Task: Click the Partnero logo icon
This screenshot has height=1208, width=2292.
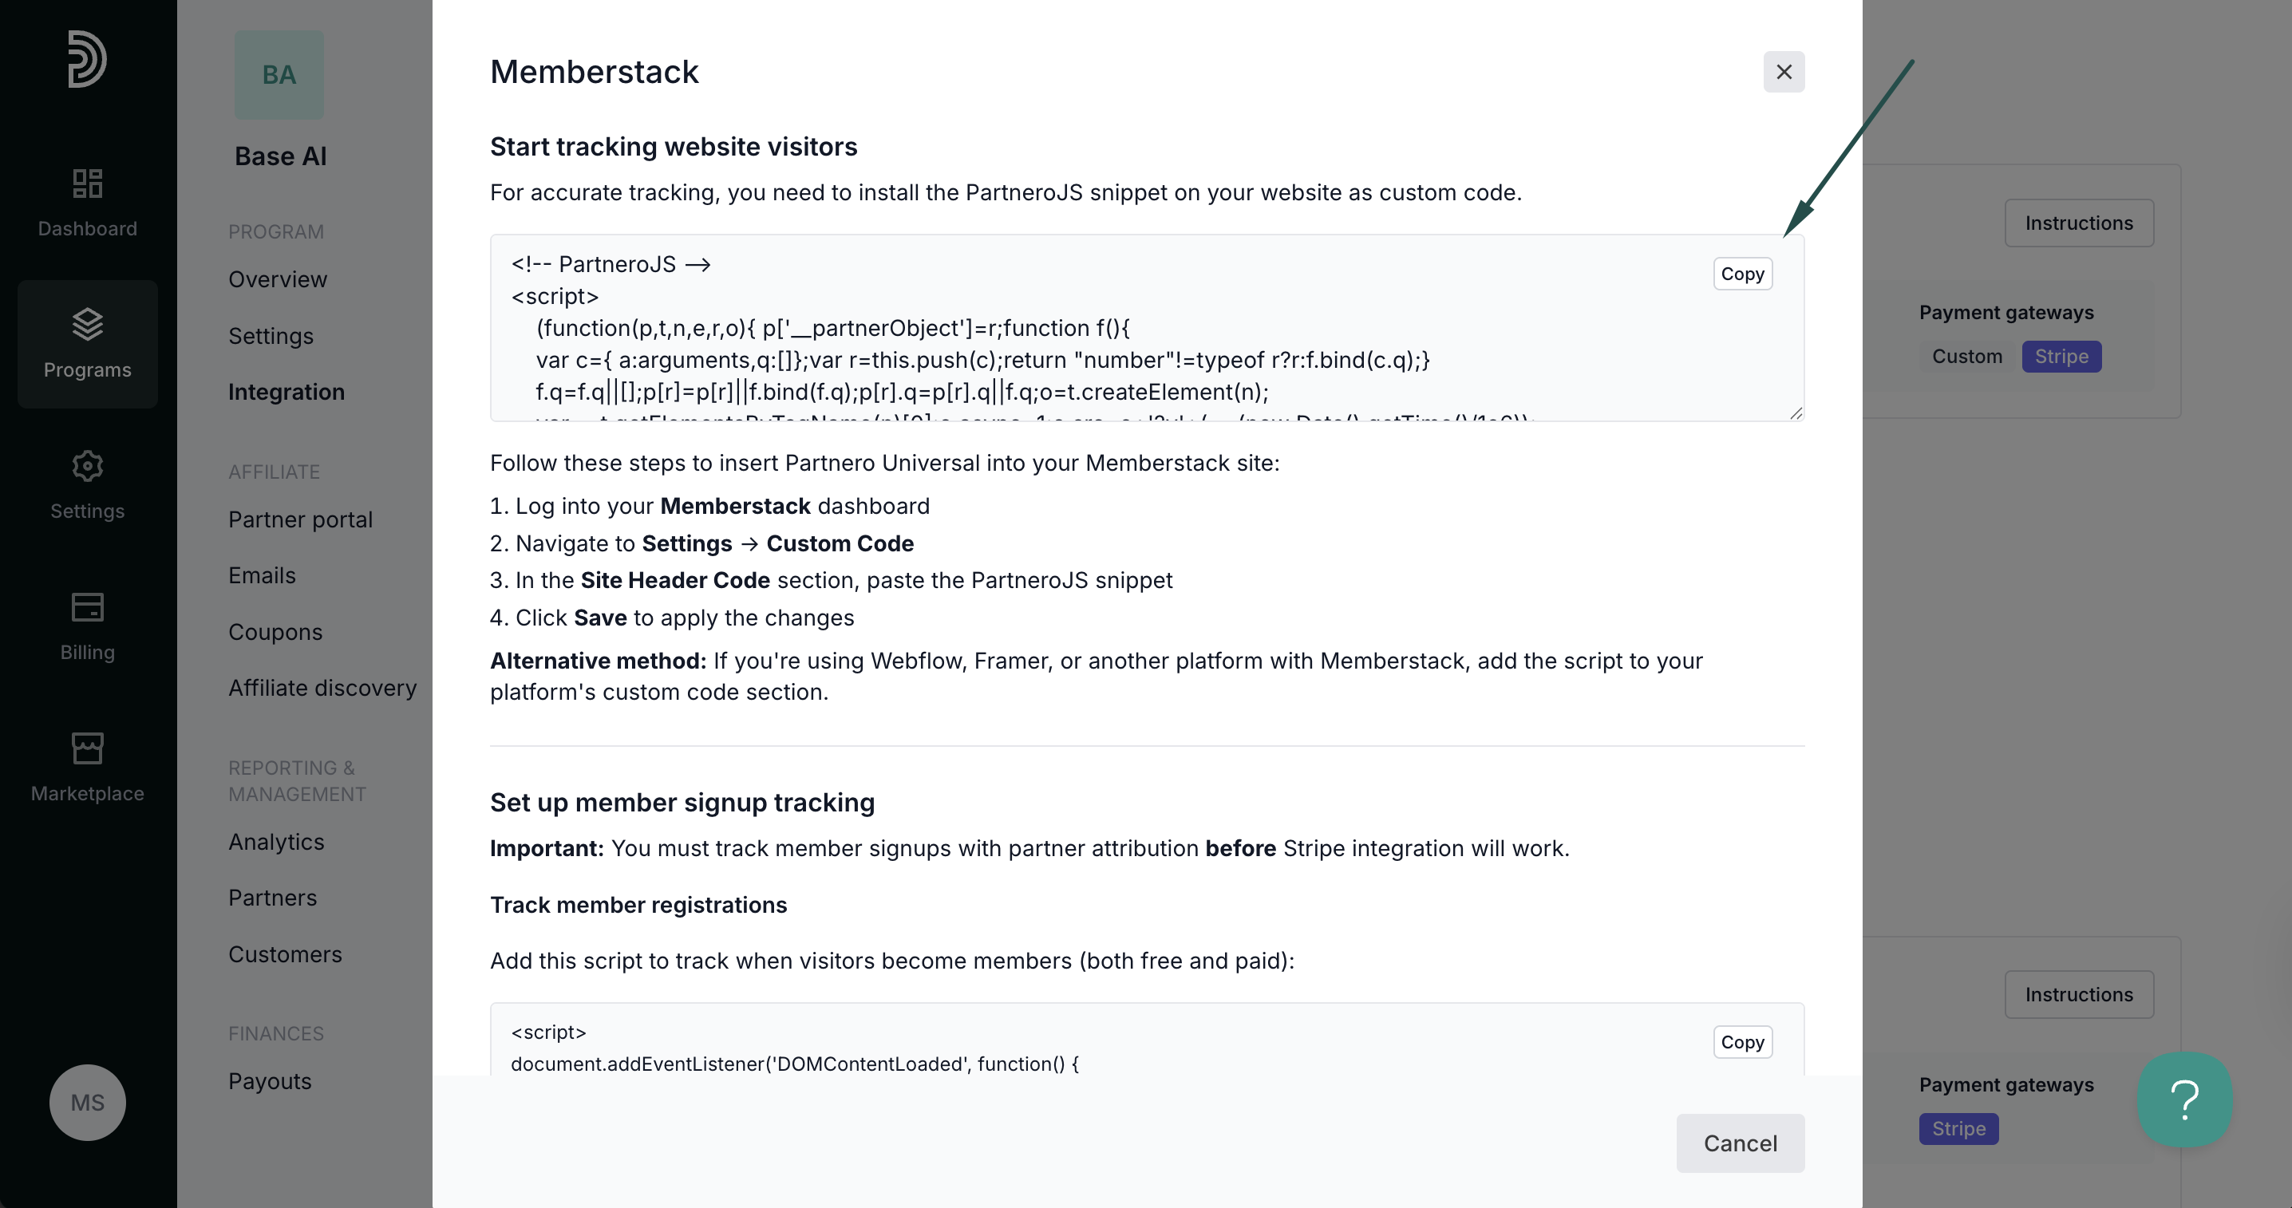Action: 87,59
